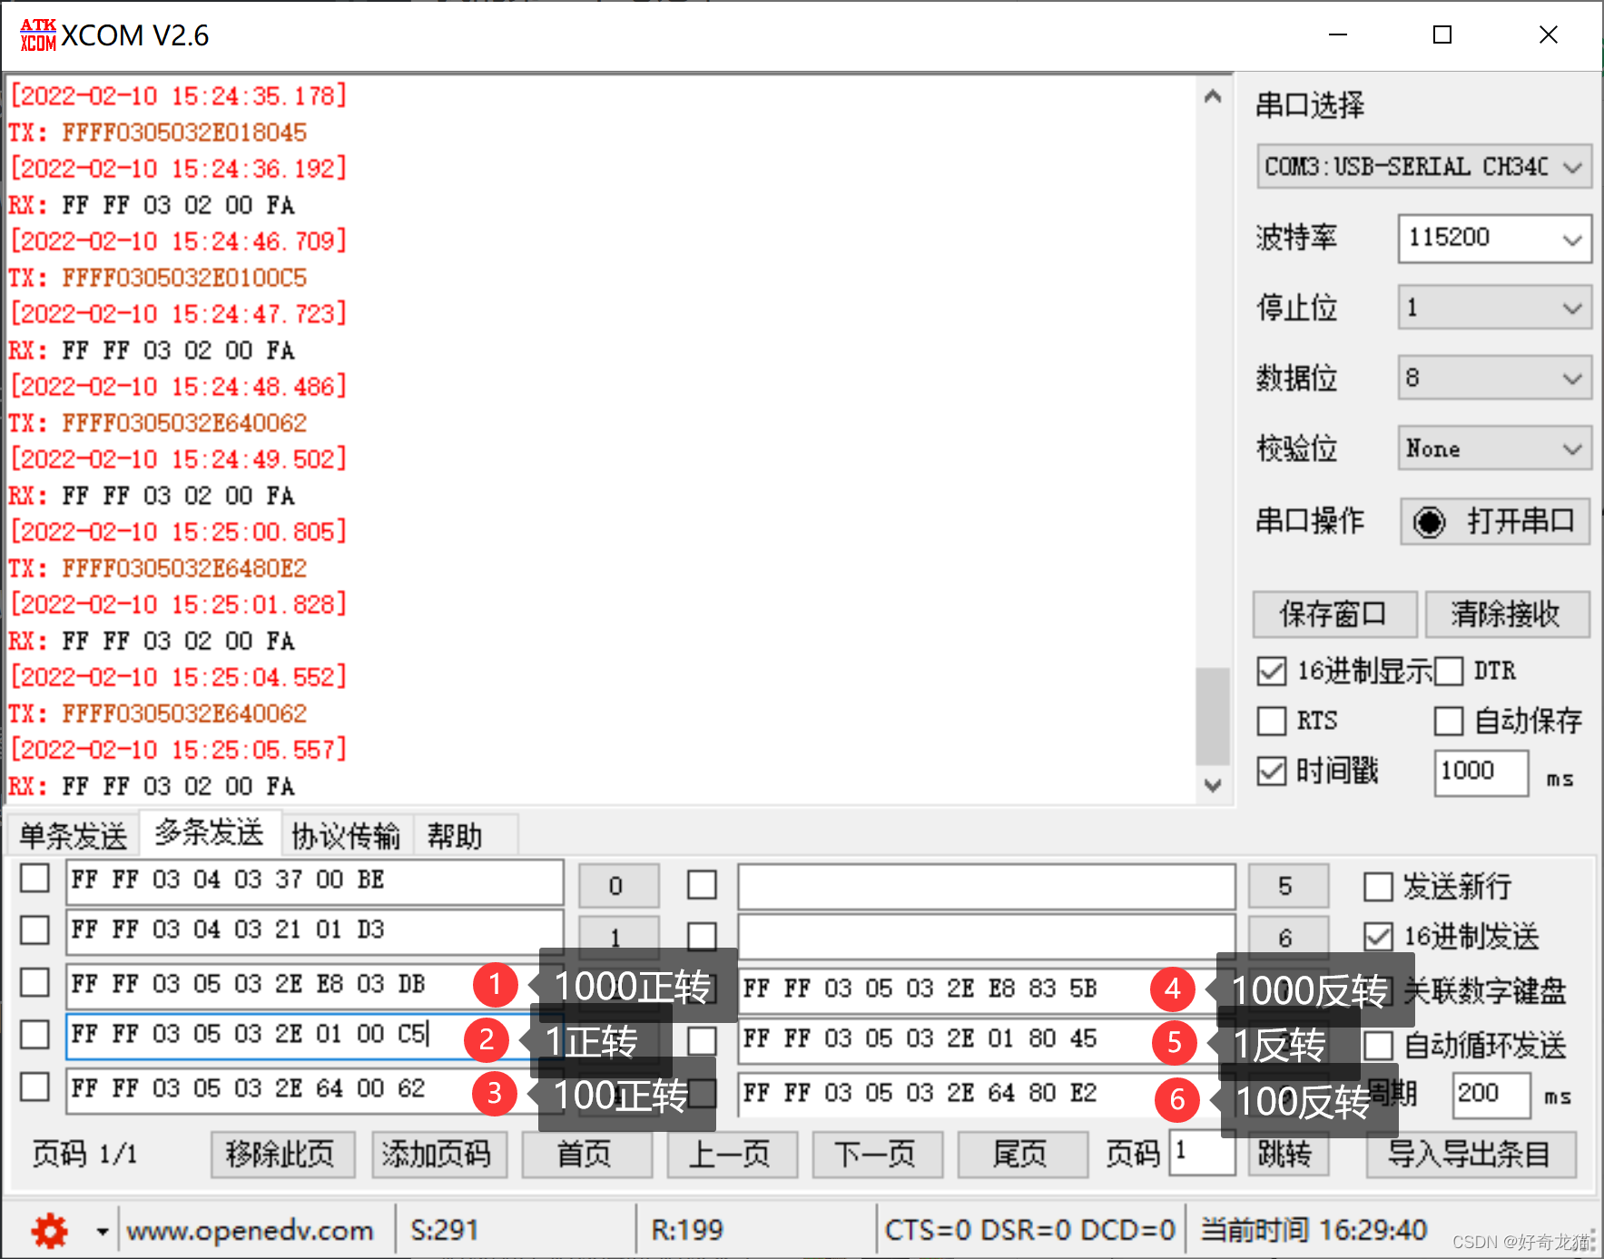Click log line TX: FFFF0305032E018045
1604x1259 pixels.
pyautogui.click(x=158, y=133)
